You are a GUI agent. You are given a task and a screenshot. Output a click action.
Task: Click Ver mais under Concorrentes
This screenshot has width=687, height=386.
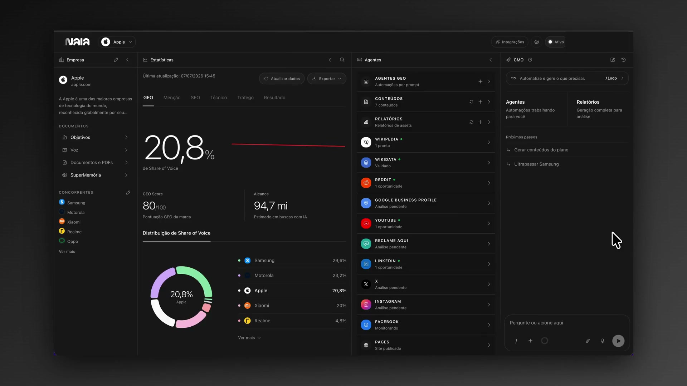[67, 252]
